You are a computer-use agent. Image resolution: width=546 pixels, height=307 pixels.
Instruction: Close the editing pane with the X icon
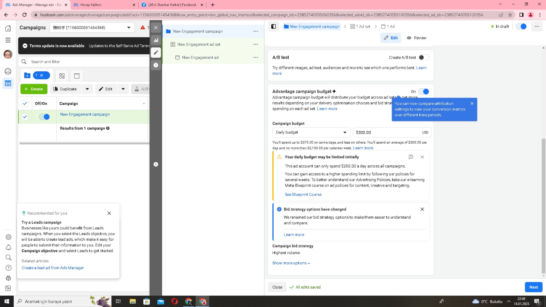click(x=156, y=28)
